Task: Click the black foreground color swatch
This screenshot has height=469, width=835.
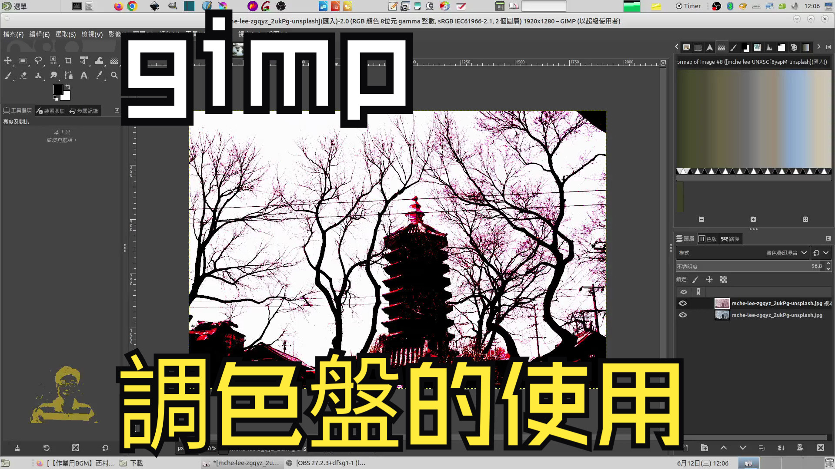Action: [57, 89]
